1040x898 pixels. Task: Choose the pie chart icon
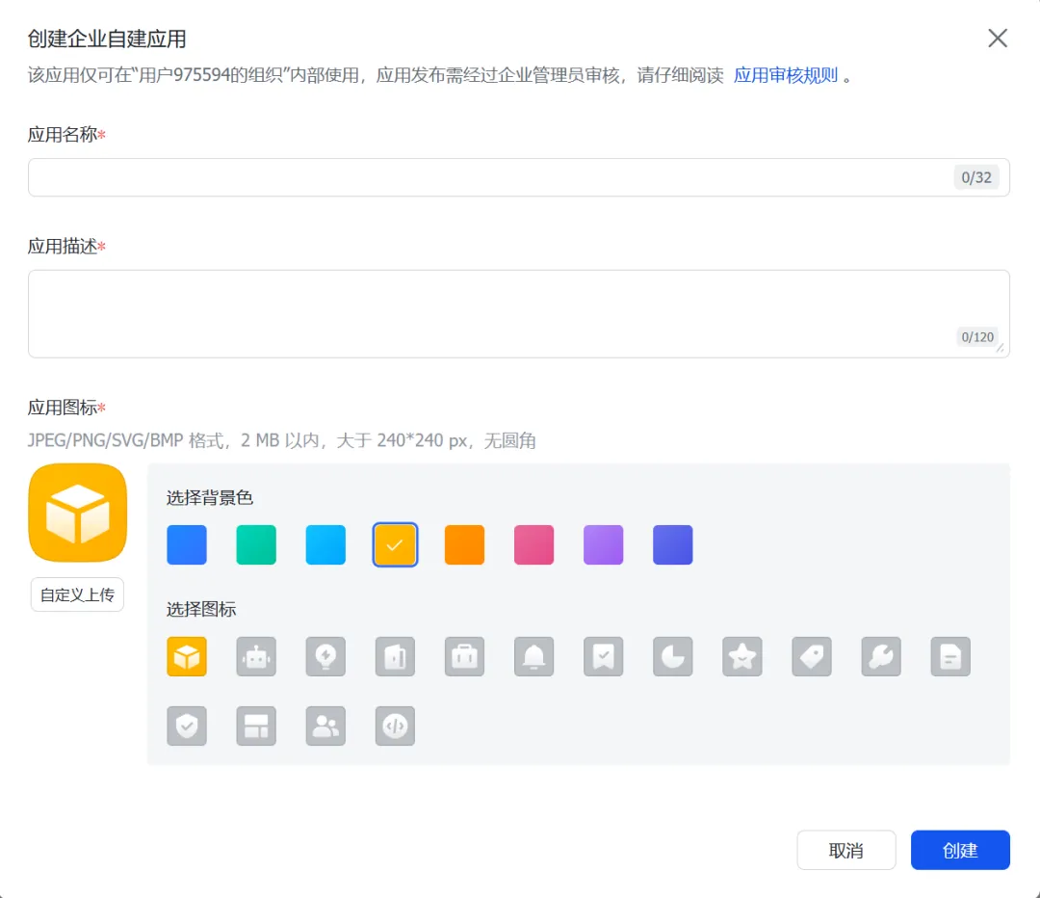pyautogui.click(x=672, y=657)
